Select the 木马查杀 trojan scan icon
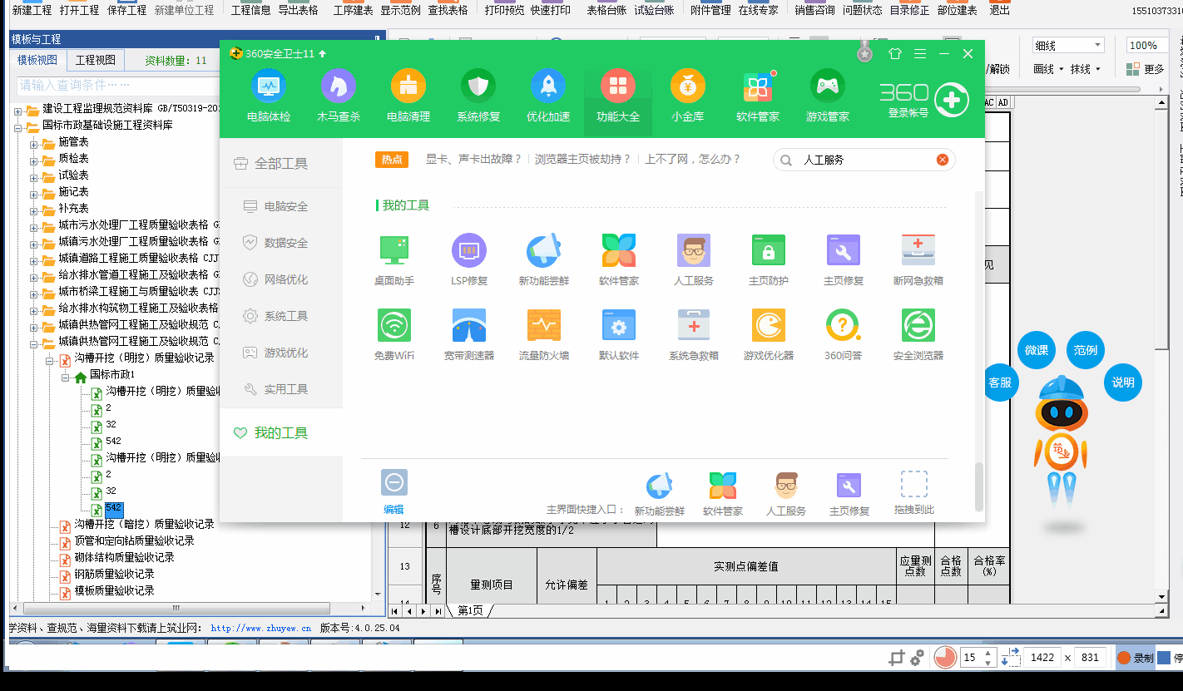The width and height of the screenshot is (1183, 691). [338, 86]
